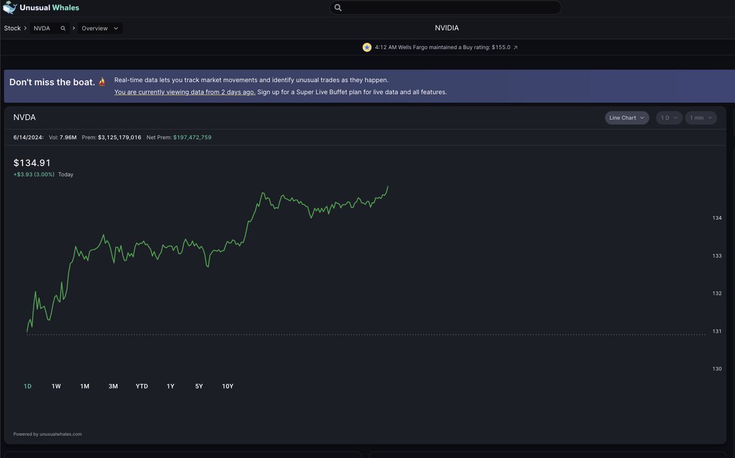
Task: Click the 134 y-axis label
Action: [x=717, y=218]
